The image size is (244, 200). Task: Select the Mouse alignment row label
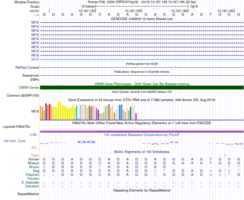[x=34, y=167]
